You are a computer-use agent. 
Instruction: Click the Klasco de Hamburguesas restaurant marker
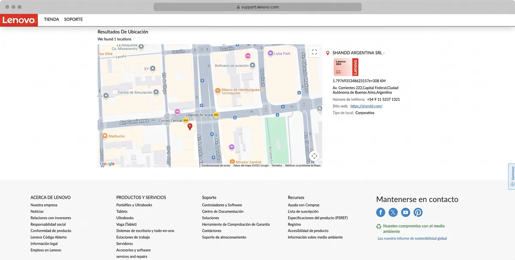(x=218, y=91)
